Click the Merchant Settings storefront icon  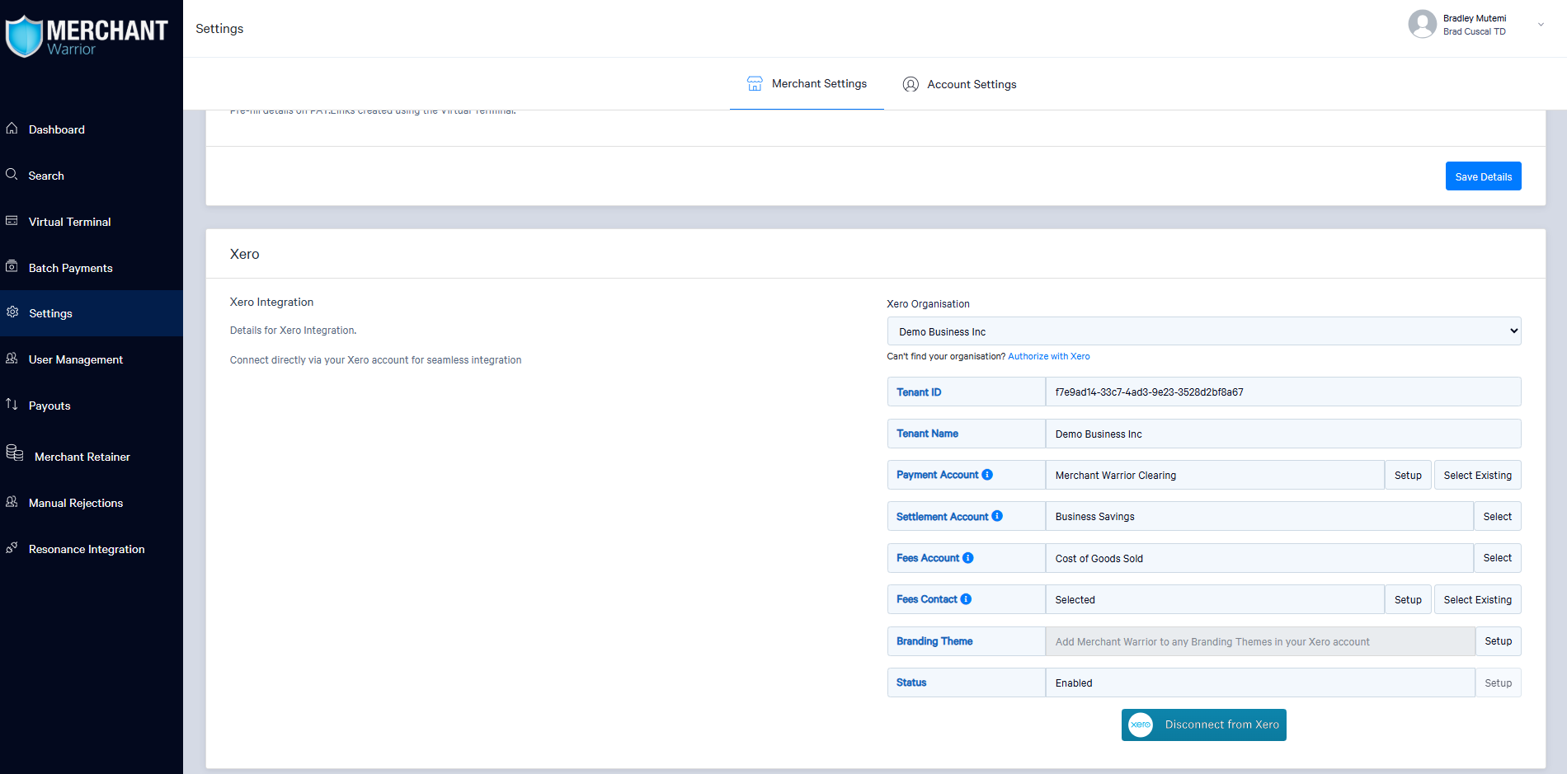tap(755, 83)
